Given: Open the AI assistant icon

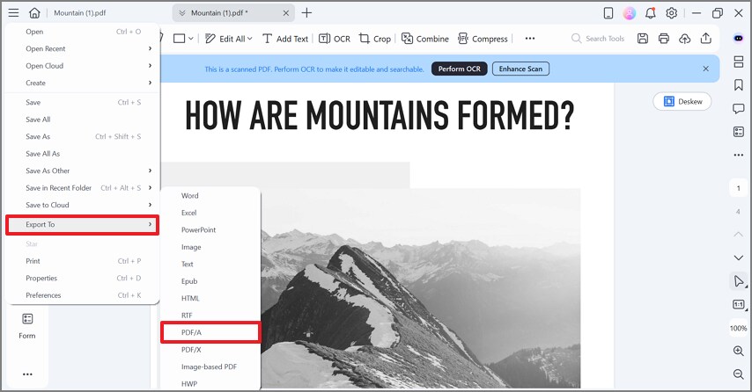Looking at the screenshot, I should pyautogui.click(x=739, y=39).
